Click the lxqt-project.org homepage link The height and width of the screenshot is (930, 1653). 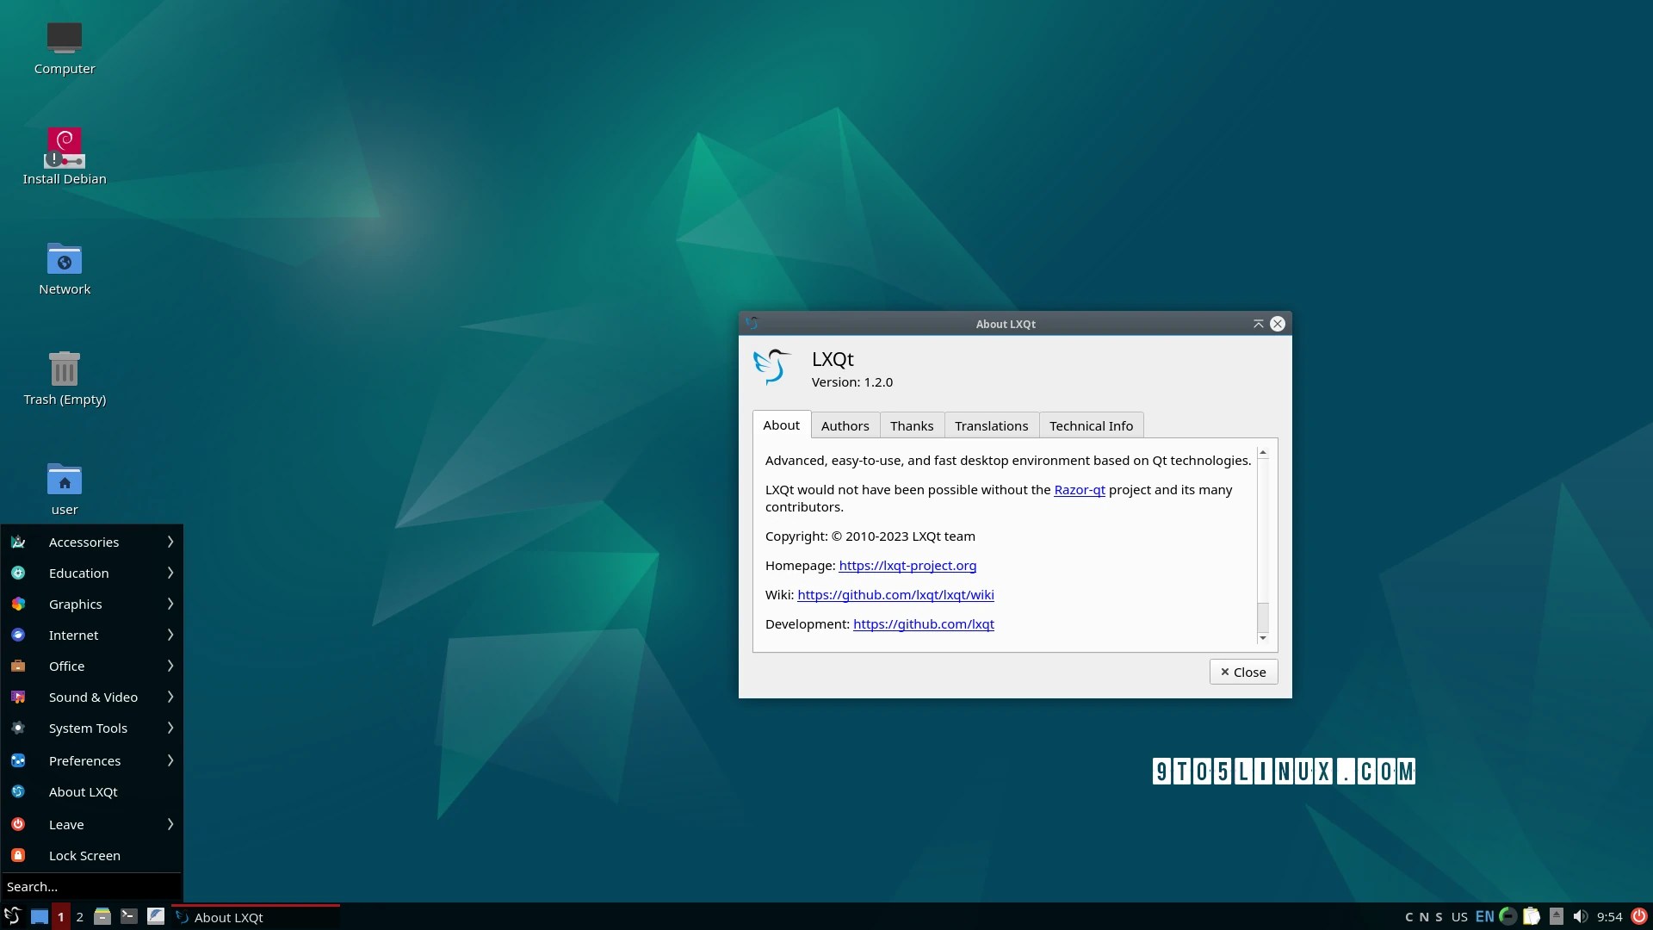[x=907, y=566]
